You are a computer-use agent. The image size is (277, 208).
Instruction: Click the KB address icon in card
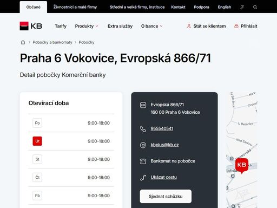coord(143,105)
